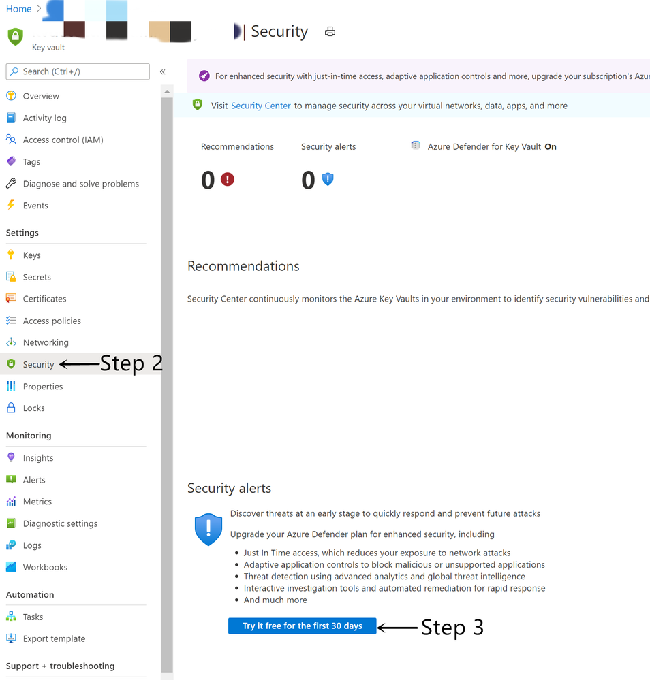Click the Locks padlock icon
This screenshot has height=680, width=650.
click(x=12, y=408)
